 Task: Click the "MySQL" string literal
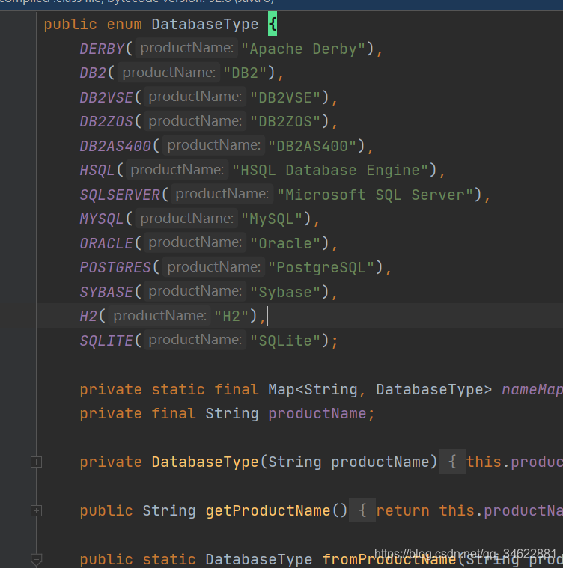pyautogui.click(x=272, y=219)
